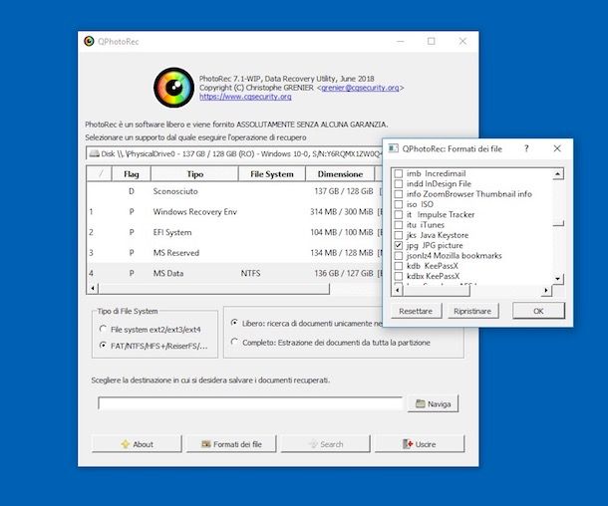608x506 pixels.
Task: Check the jsonlz4 Mozilla bookmarks format
Action: (399, 256)
